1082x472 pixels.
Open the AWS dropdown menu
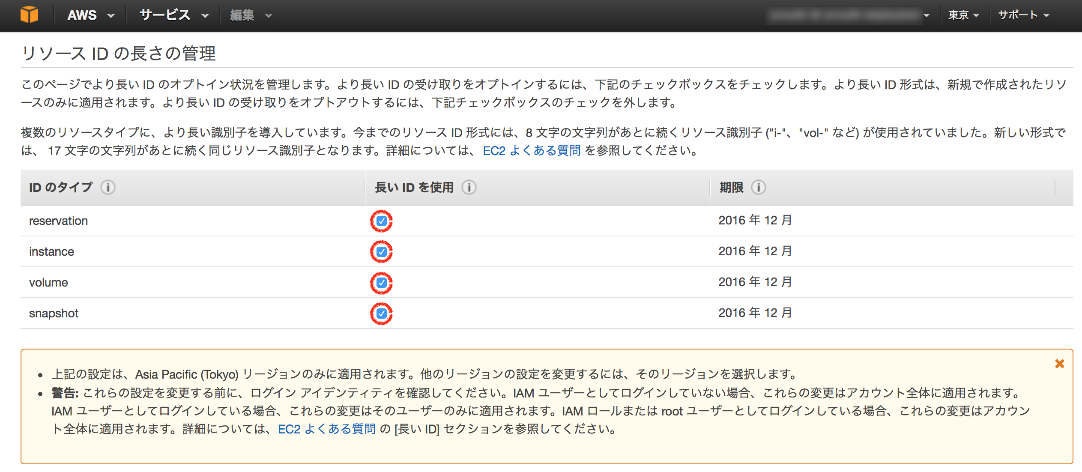[x=90, y=15]
